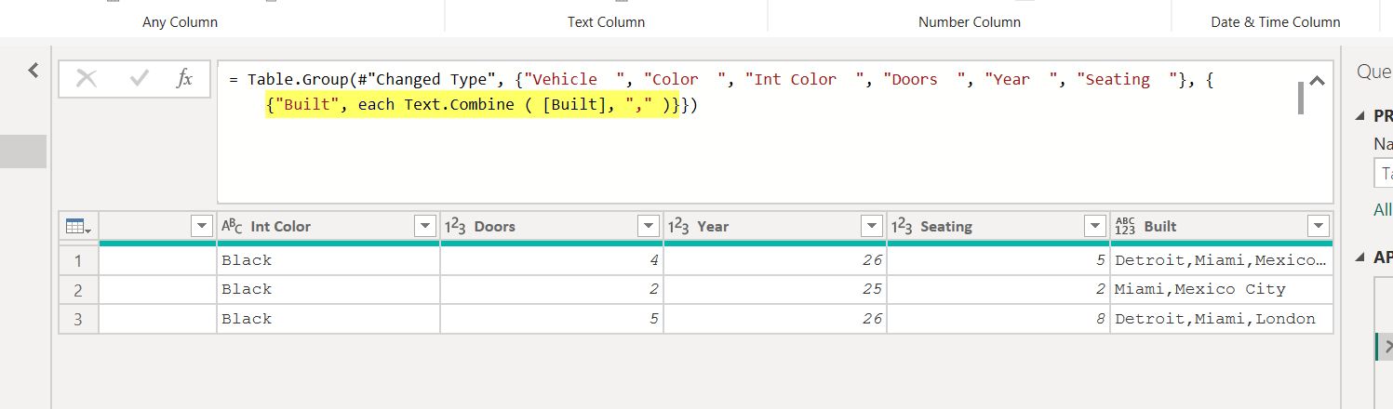Click Doors value 4 in row 1
The image size is (1393, 409).
(552, 260)
